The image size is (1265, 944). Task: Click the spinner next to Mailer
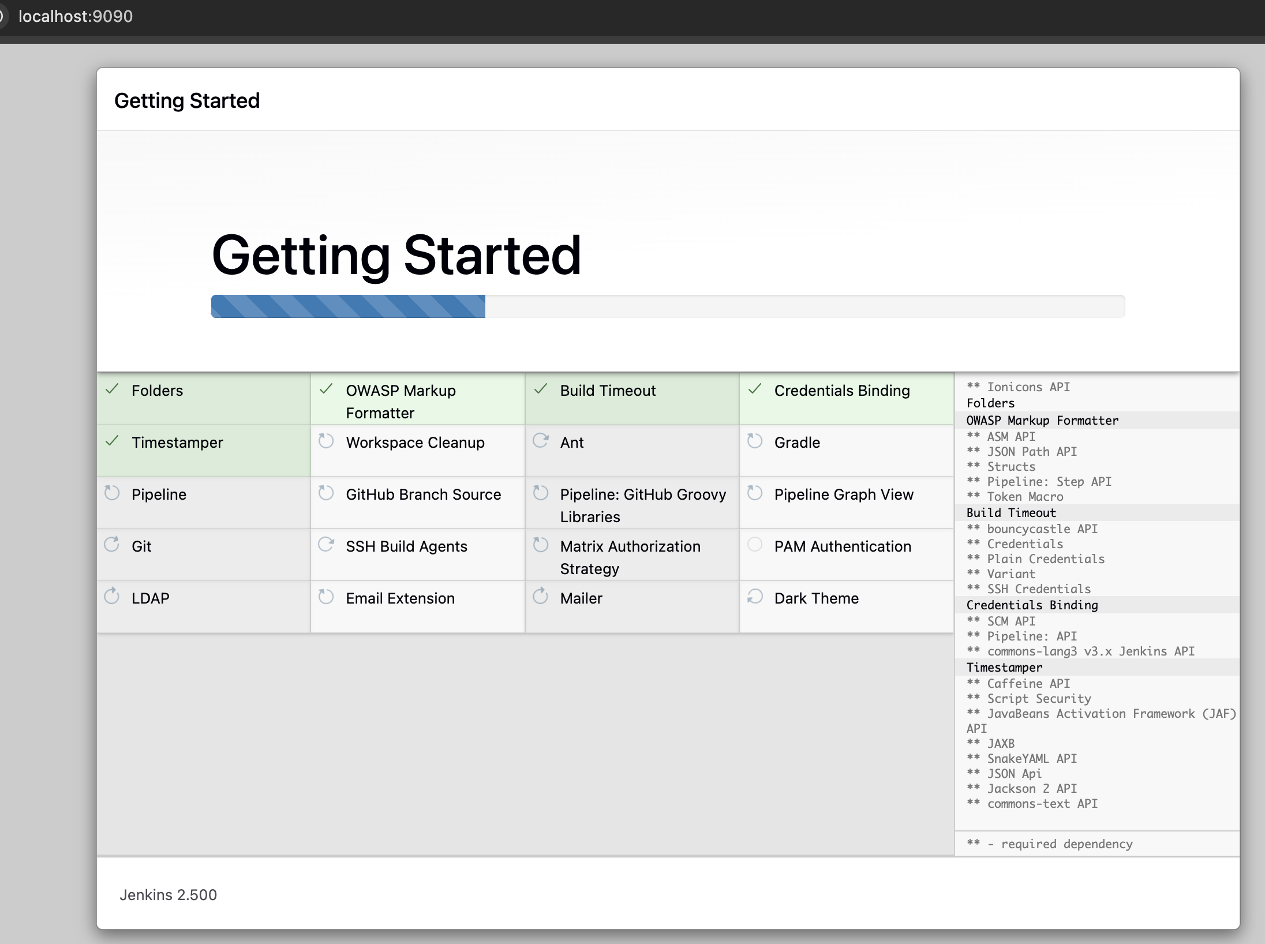[x=541, y=597]
